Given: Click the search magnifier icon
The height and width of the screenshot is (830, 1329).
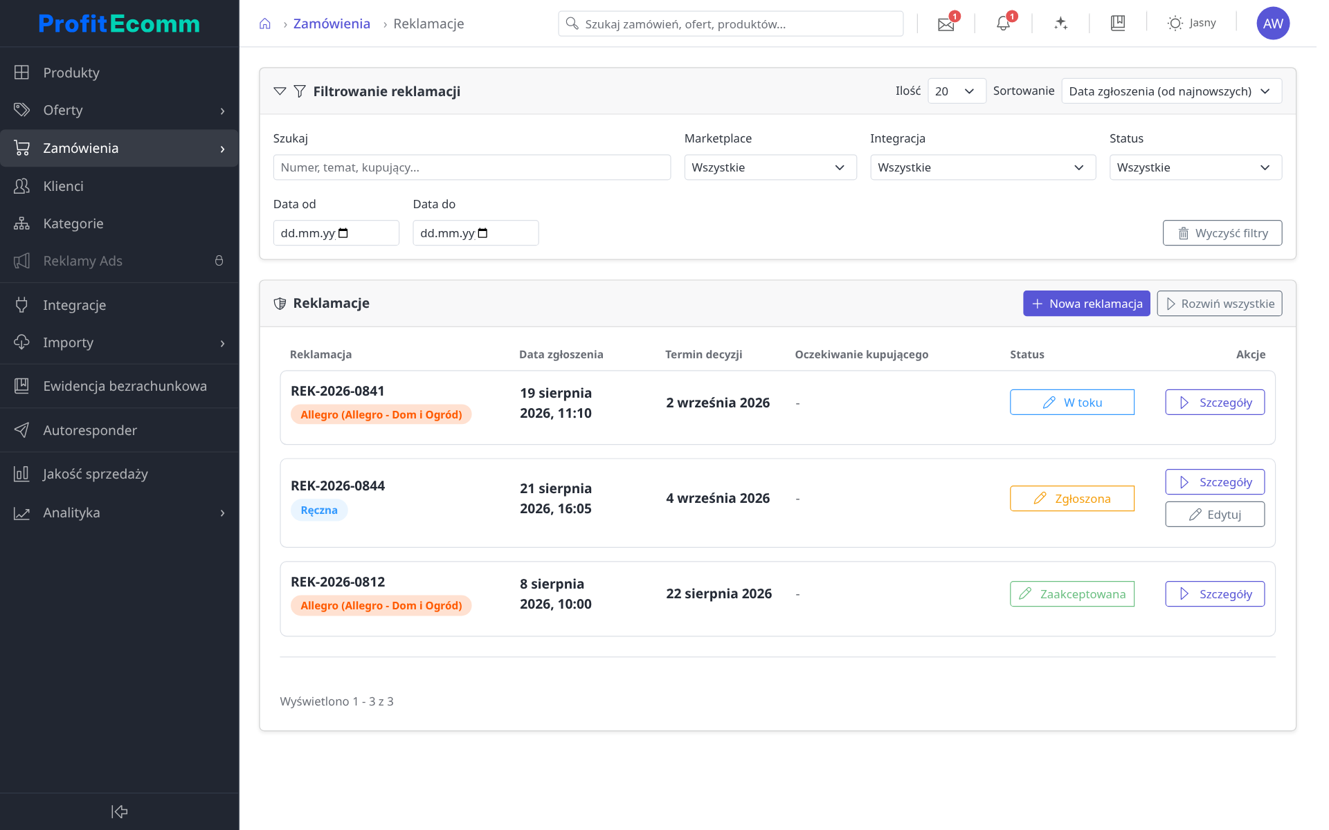Looking at the screenshot, I should click(x=572, y=24).
